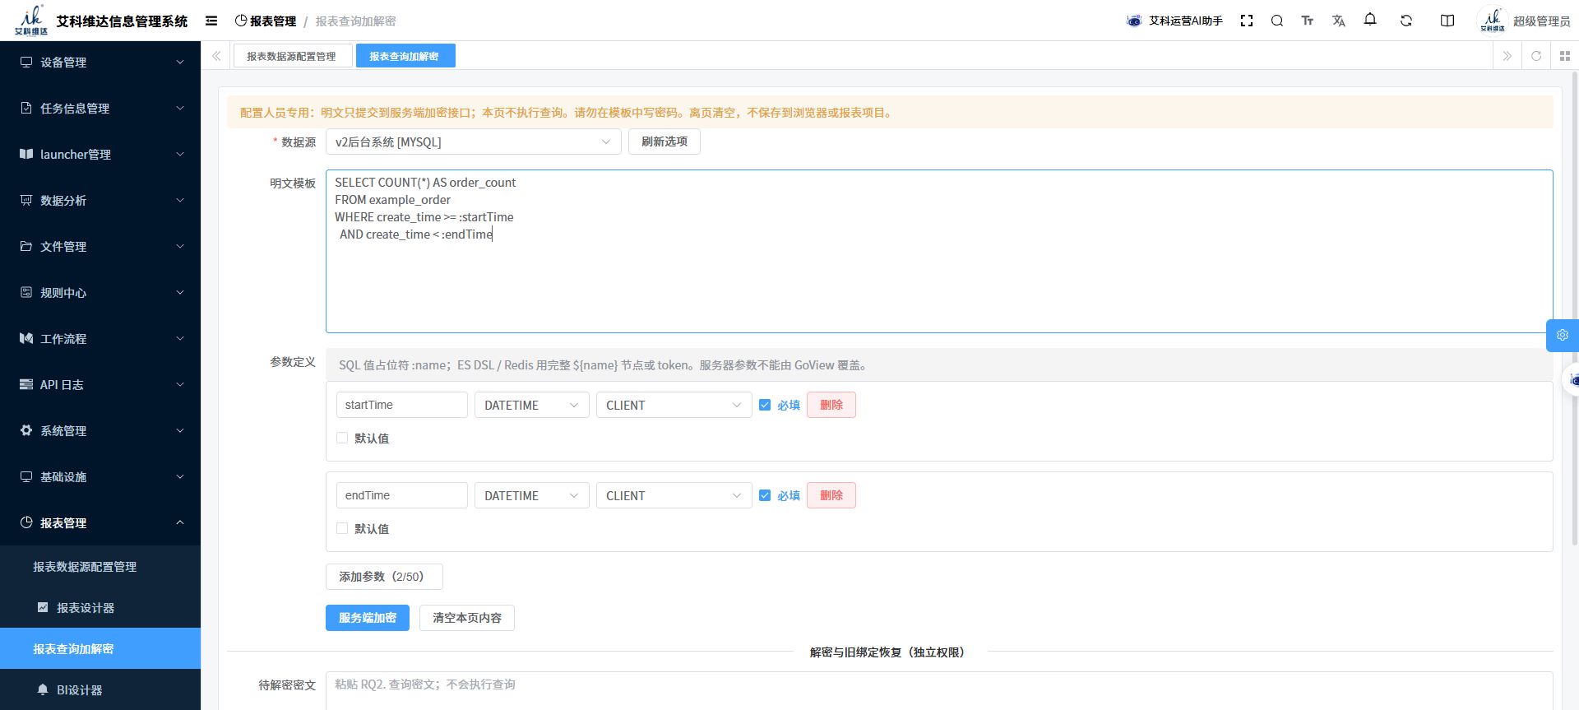Open BI设计器 in the sidebar
The image size is (1579, 710).
point(100,690)
